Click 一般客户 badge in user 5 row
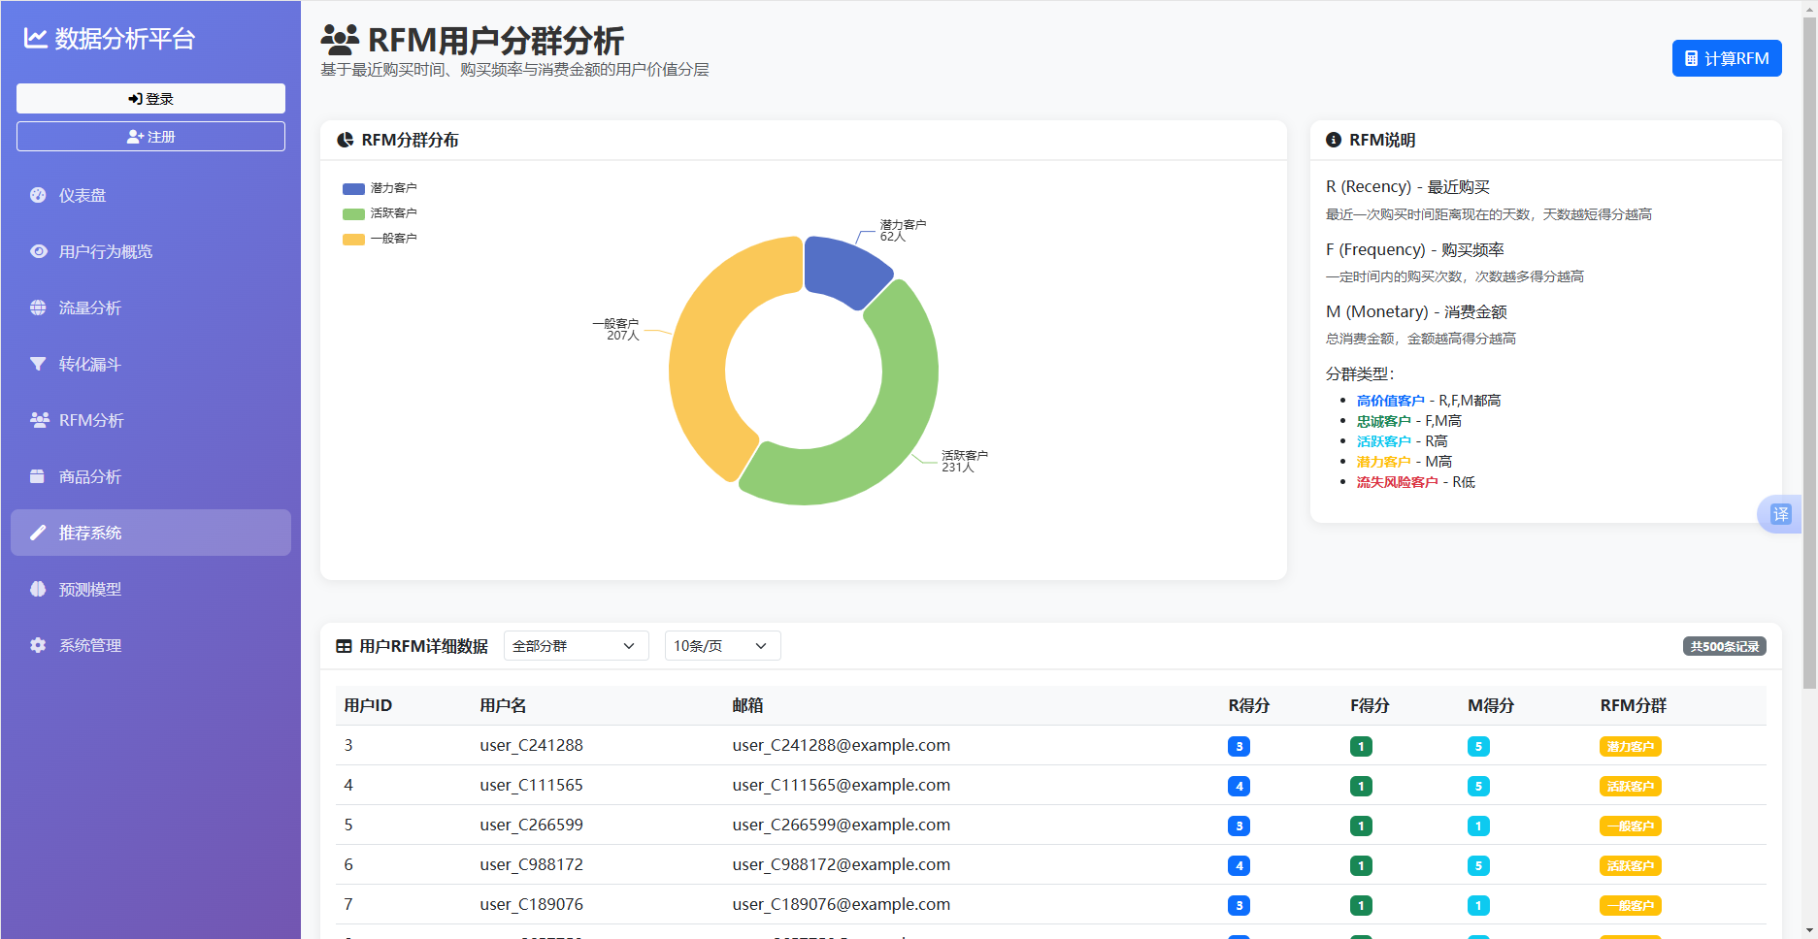 (1630, 826)
